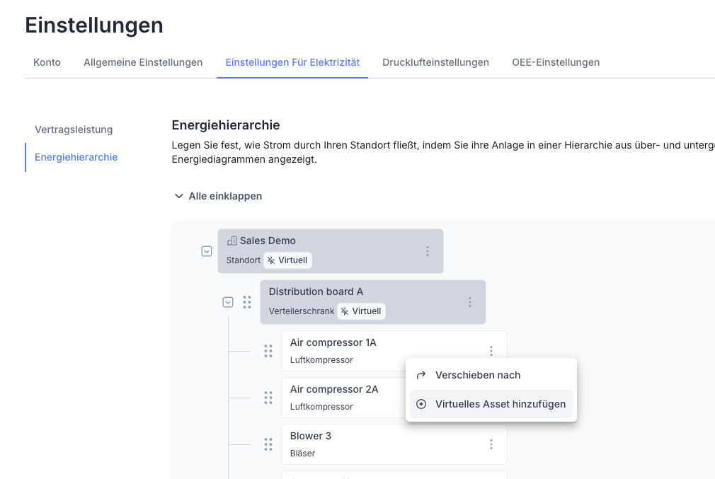The image size is (715, 479).
Task: Open Vertragsleistung in the sidebar
Action: pos(74,129)
